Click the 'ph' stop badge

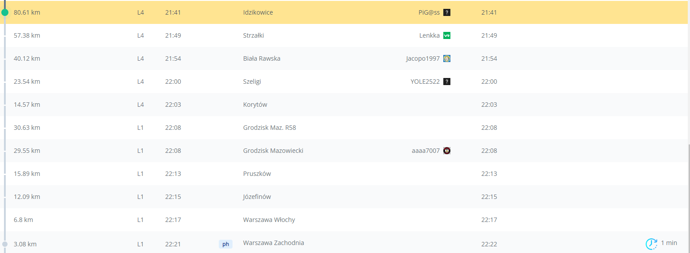(225, 244)
